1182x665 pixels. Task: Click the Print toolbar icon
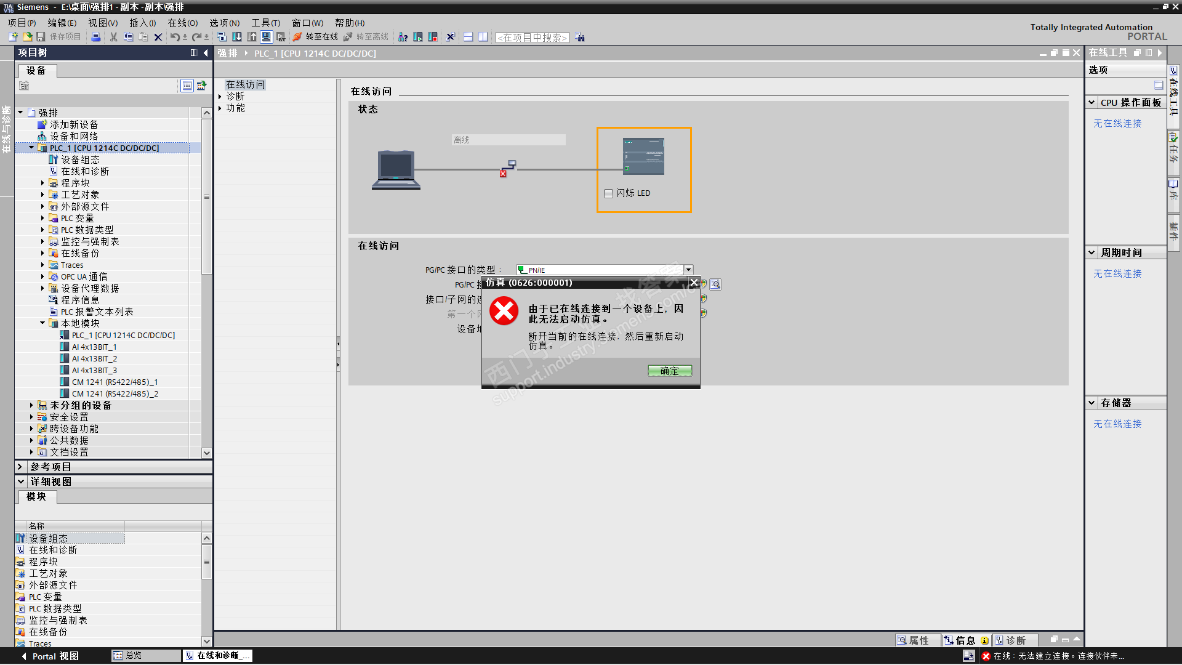96,38
